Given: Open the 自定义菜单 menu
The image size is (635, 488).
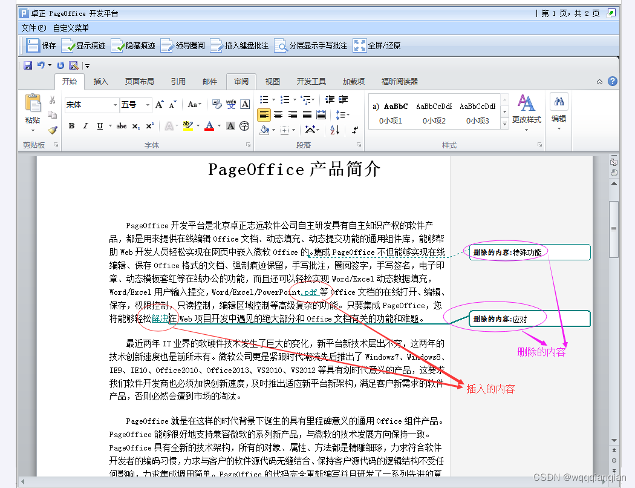Looking at the screenshot, I should click(71, 28).
